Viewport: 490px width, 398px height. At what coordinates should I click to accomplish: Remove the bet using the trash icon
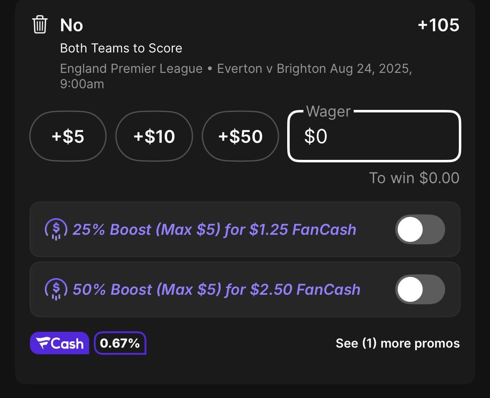click(39, 25)
